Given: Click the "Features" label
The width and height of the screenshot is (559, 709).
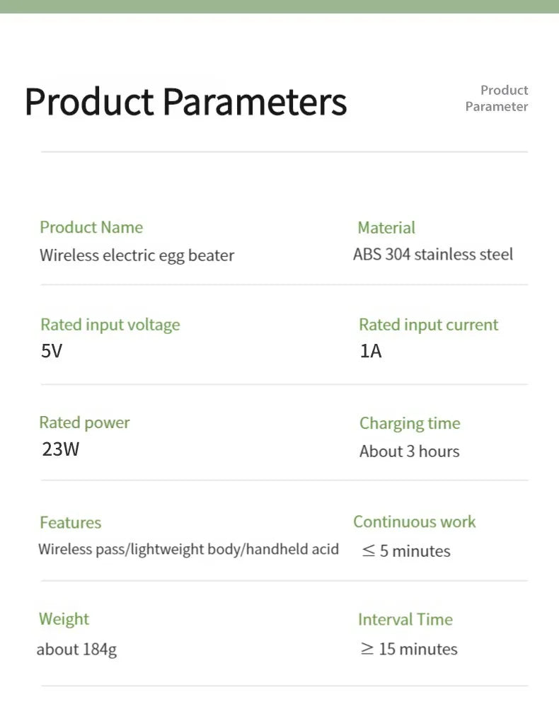Looking at the screenshot, I should 70,523.
